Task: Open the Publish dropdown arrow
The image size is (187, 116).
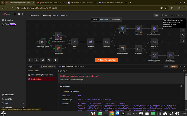Action: pos(172,15)
